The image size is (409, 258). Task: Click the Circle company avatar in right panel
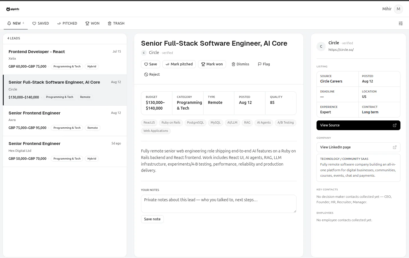[321, 46]
